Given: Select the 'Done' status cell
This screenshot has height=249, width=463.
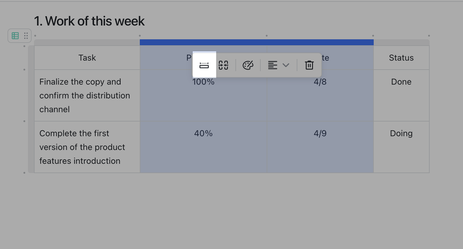Looking at the screenshot, I should (x=401, y=82).
